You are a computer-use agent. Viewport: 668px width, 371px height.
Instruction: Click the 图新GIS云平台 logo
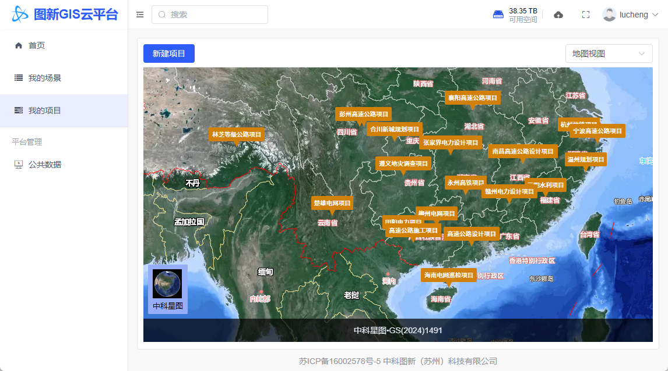point(64,15)
